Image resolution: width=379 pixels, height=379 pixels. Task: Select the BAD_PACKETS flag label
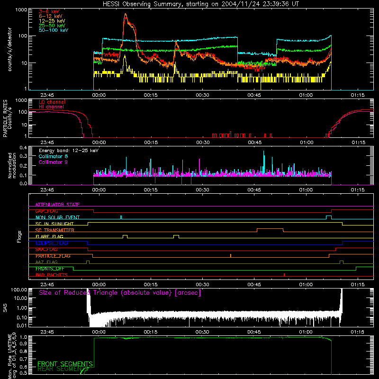click(52, 275)
